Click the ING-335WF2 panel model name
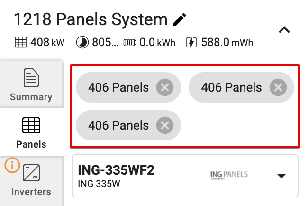 [x=116, y=170]
